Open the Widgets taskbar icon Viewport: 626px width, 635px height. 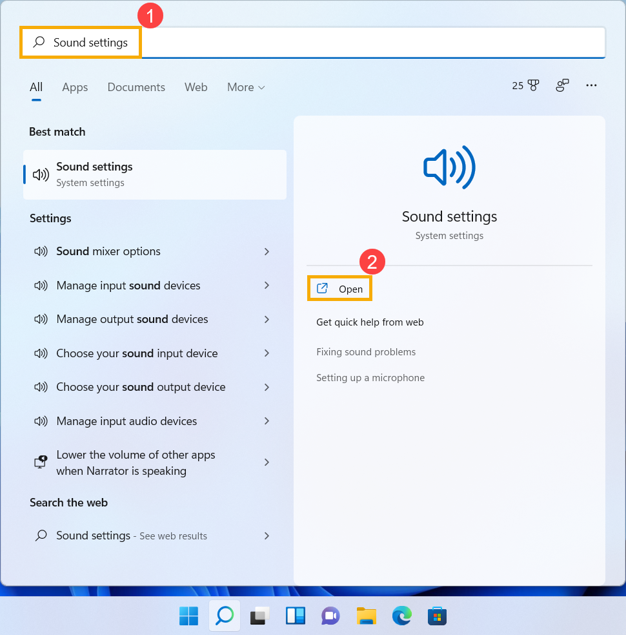click(x=295, y=616)
